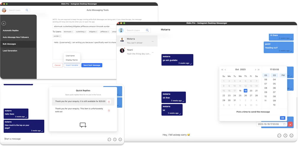This screenshot has height=148, width=303.
Task: Open quick replies icon in the Start a message window
Action: coord(109,139)
